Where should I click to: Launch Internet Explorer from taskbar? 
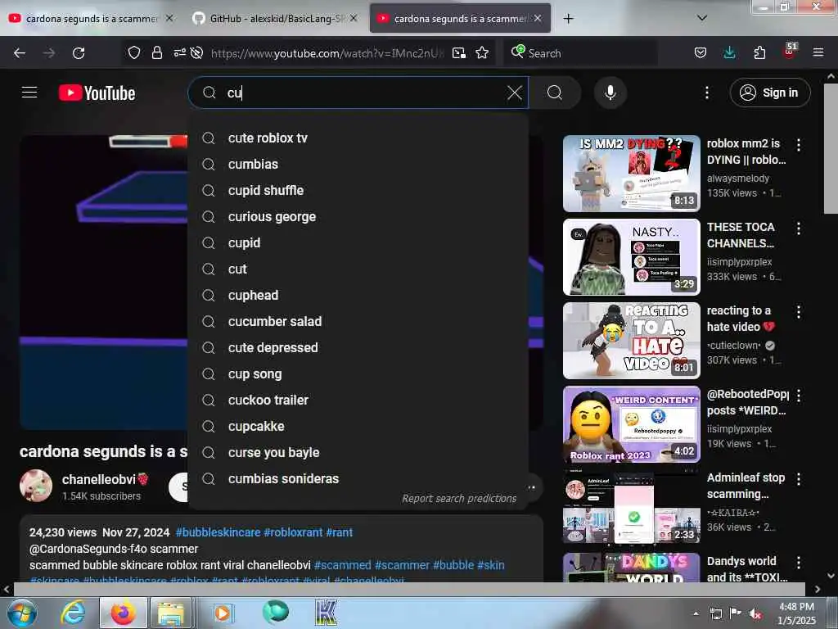point(73,613)
